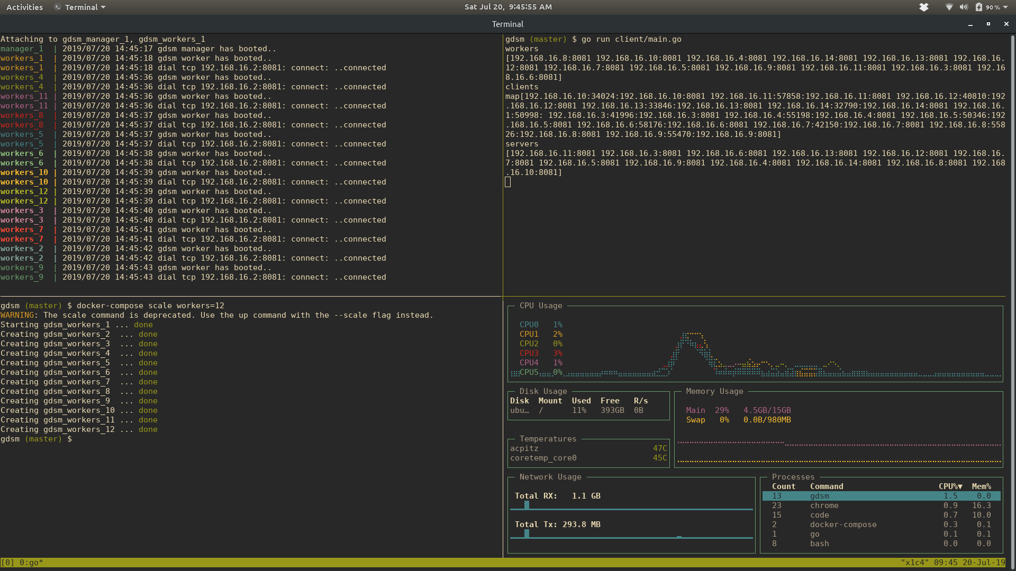Click the tmux window tab 0:go*
Screen dimensions: 1016x571
click(31, 563)
